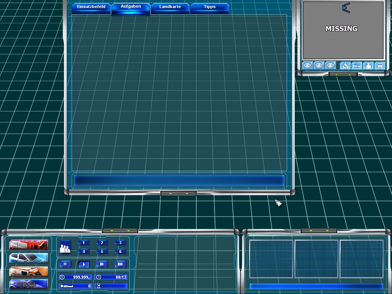
Task: Toggle the personnel filter on minimap
Action: tap(368, 65)
